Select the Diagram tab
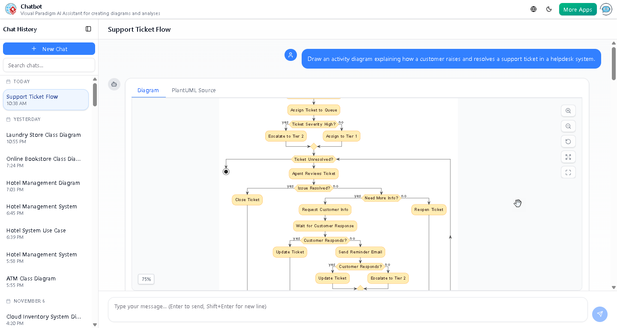The width and height of the screenshot is (617, 328). [x=148, y=90]
